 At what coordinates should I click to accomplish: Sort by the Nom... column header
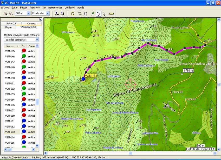click(12, 46)
